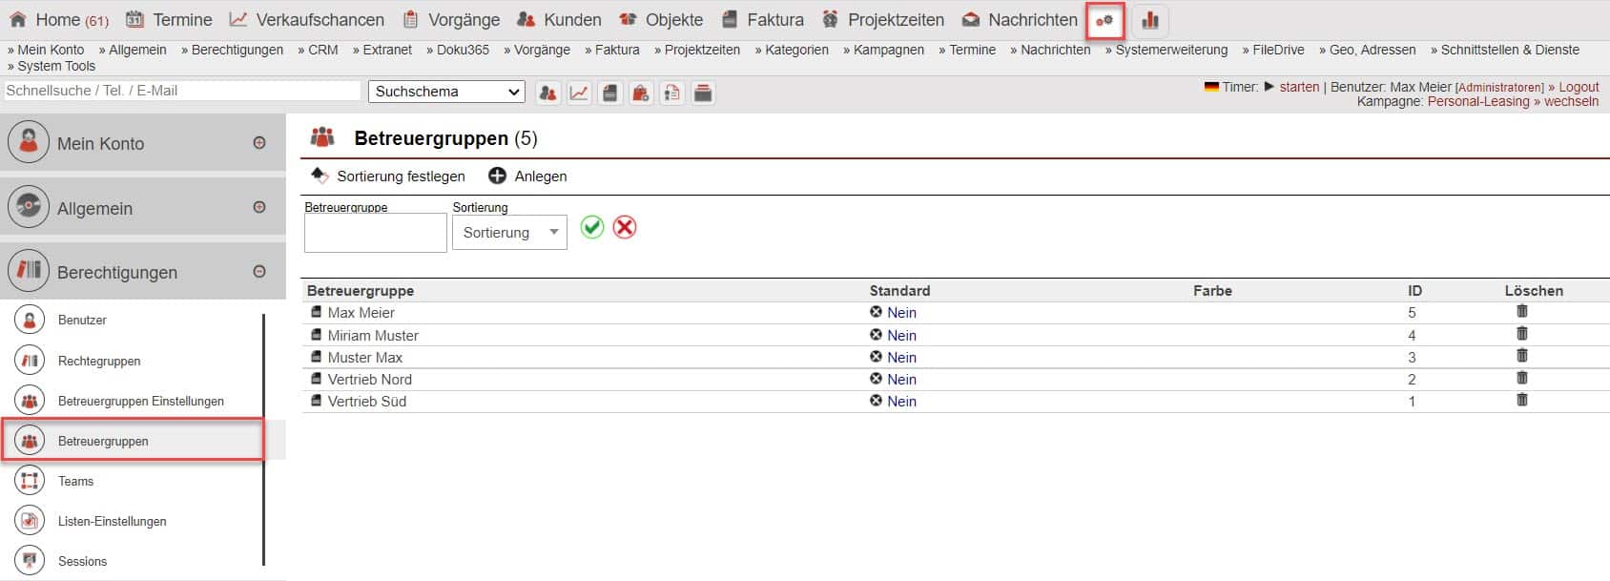Open the Suchschema dropdown
This screenshot has width=1610, height=581.
pos(445,92)
